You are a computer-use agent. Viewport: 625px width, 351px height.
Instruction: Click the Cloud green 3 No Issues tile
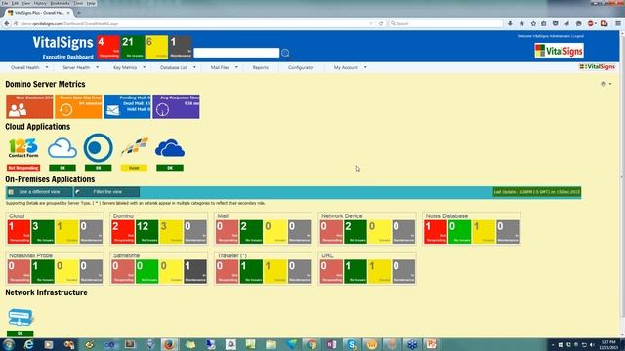(43, 232)
